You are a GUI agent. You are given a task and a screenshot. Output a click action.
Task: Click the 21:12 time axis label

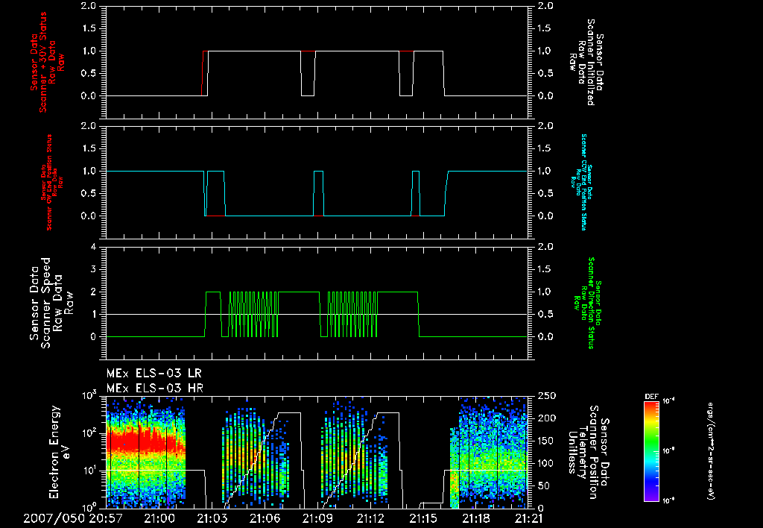point(370,517)
